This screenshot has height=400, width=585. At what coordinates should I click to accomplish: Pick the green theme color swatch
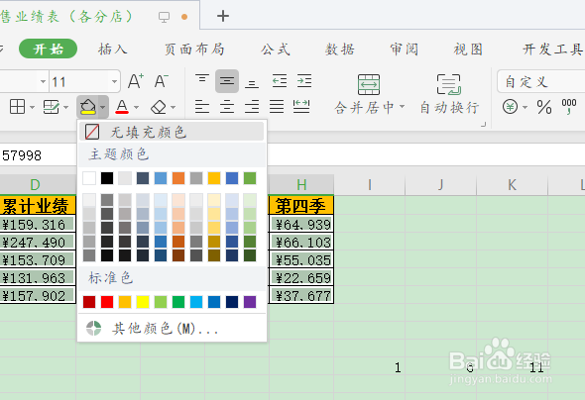click(x=250, y=178)
